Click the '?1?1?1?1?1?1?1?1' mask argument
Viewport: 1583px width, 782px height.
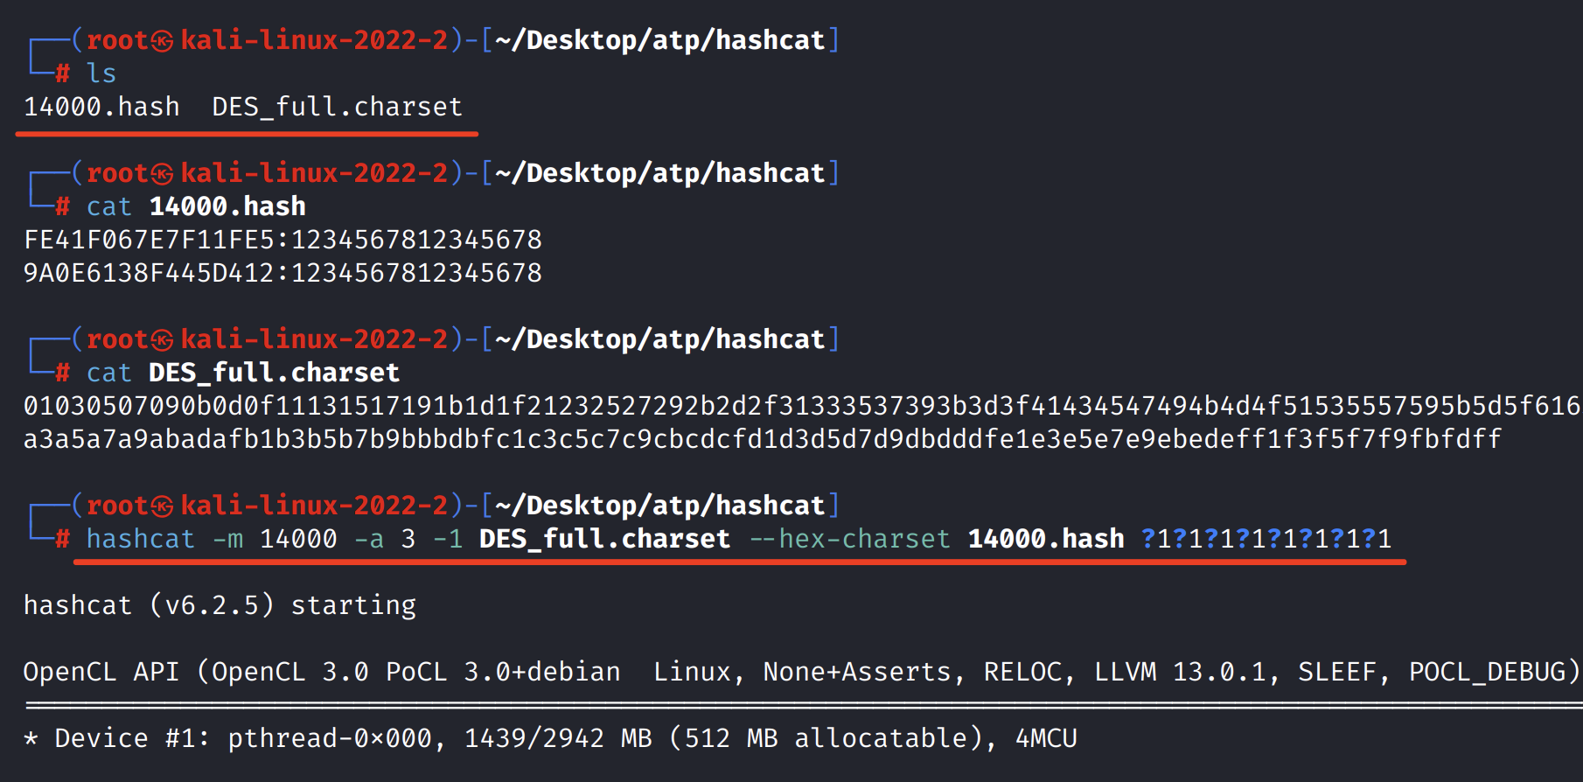1266,539
